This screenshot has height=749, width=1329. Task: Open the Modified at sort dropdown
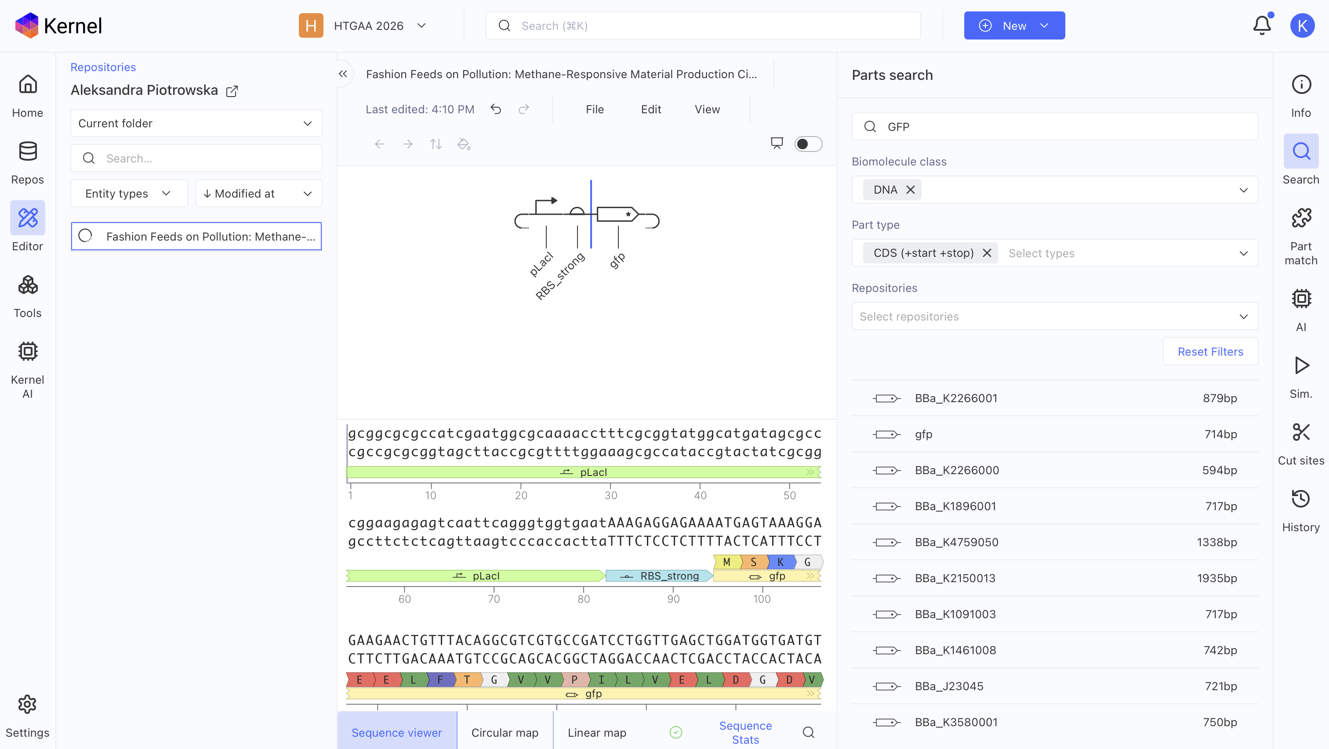[258, 193]
